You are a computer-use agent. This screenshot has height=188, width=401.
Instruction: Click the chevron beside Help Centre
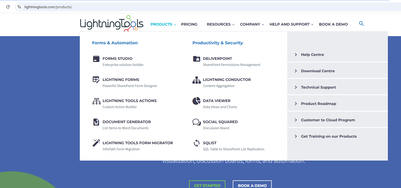pos(296,55)
